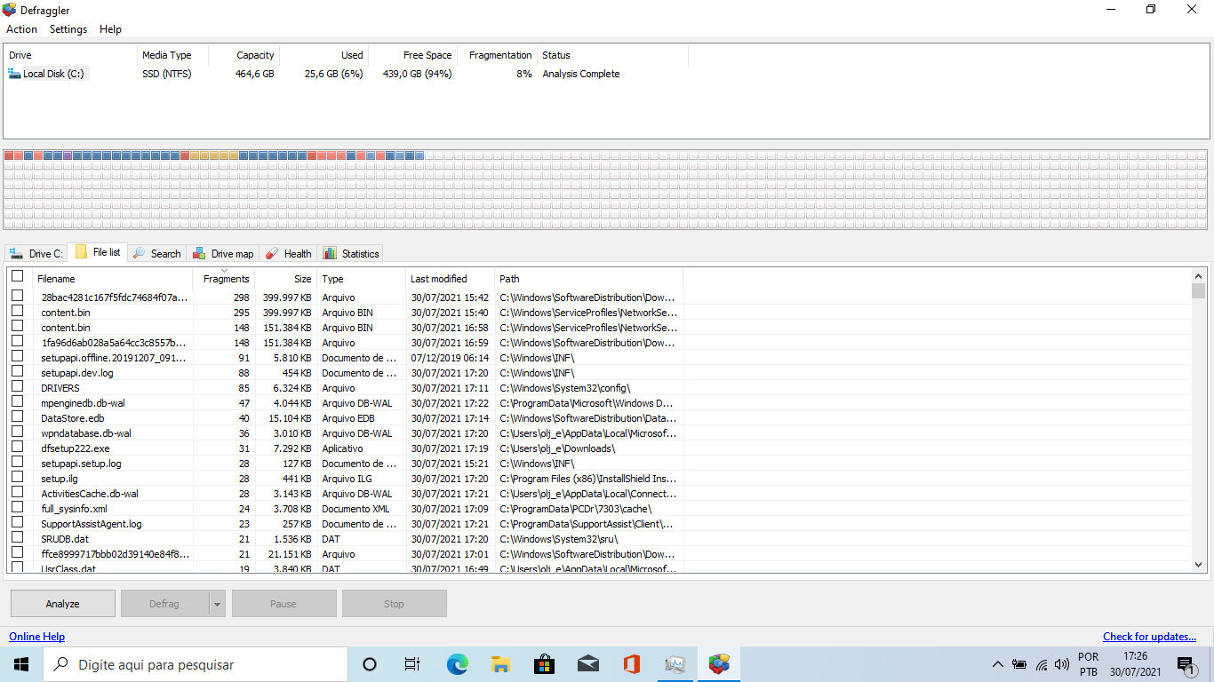Check the box for 1fa96d6ab028a5a64cc3c8557b file
Image resolution: width=1214 pixels, height=682 pixels.
point(17,341)
